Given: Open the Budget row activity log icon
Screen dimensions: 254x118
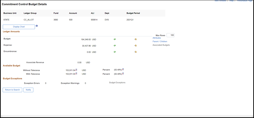Looking at the screenshot, I should [135, 39].
